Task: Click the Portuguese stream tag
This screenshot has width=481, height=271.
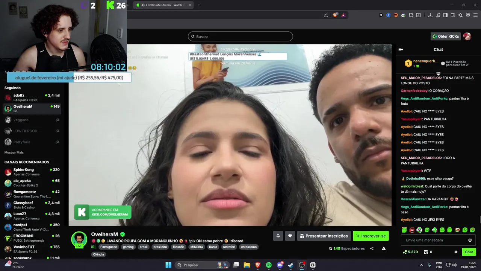Action: coord(109,247)
